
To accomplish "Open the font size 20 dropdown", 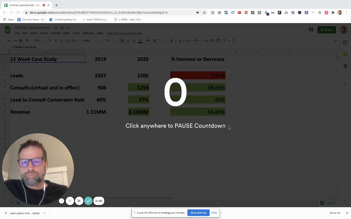I will (112, 41).
